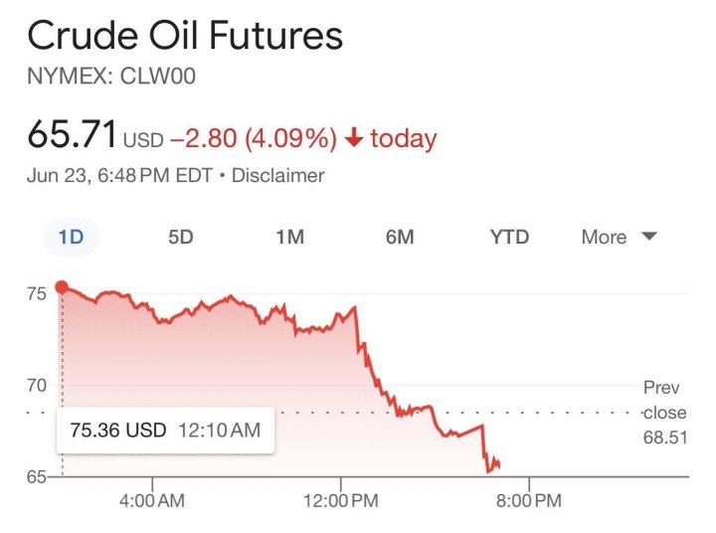Click the 4:00 AM axis label
The height and width of the screenshot is (533, 716).
tap(151, 501)
